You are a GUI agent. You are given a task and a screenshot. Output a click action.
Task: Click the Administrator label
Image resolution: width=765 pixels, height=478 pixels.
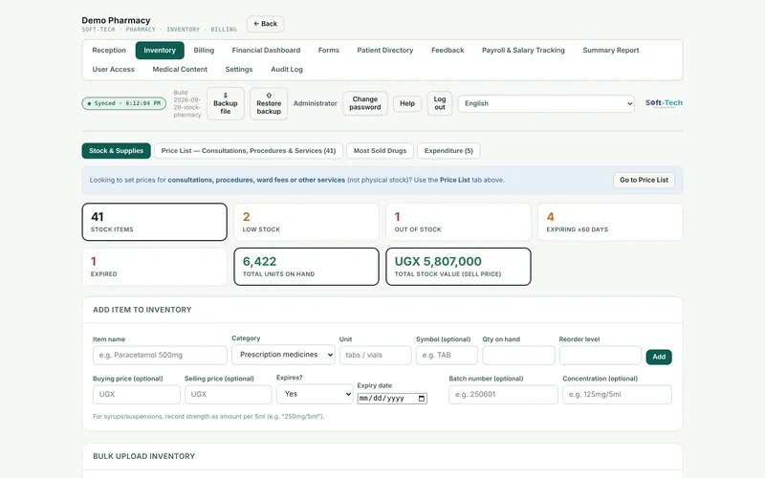pos(316,103)
